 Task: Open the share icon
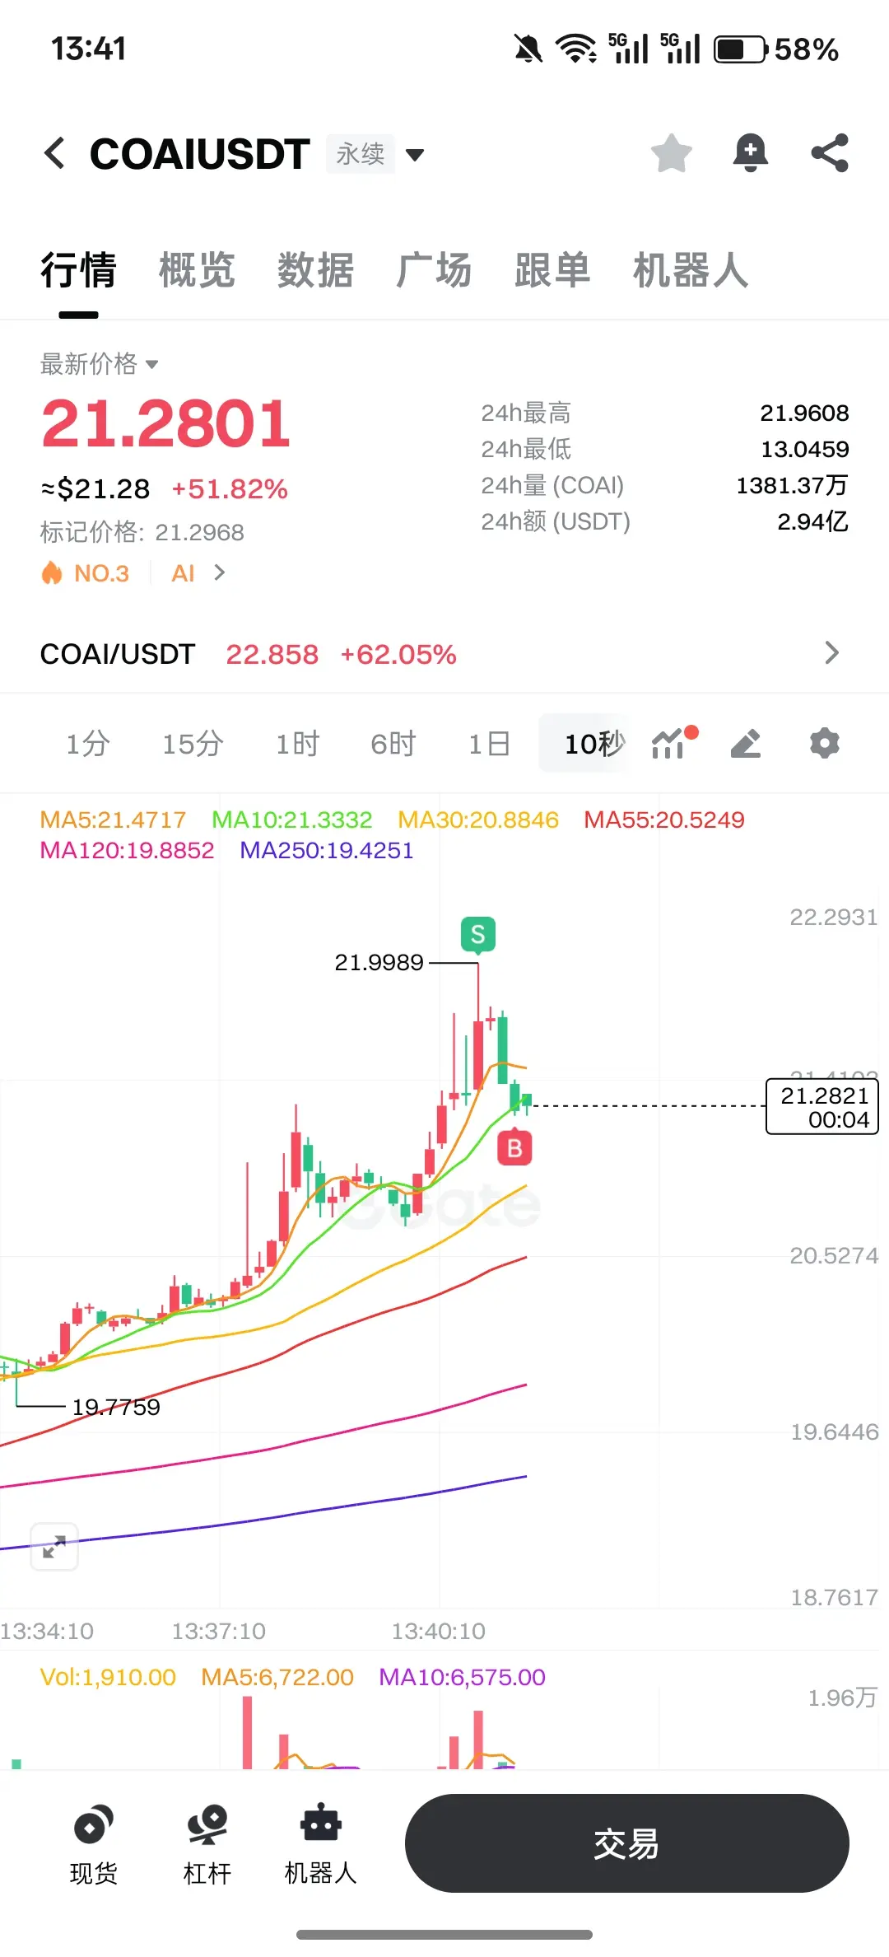click(830, 153)
